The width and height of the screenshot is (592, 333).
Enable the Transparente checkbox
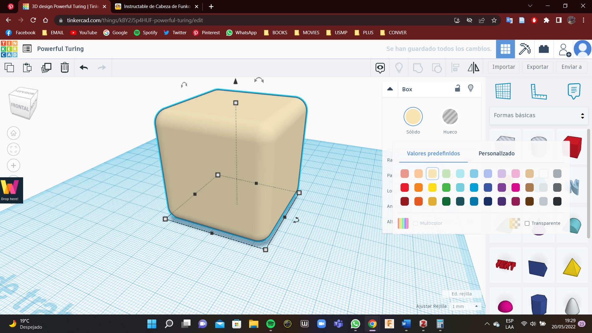pos(527,223)
